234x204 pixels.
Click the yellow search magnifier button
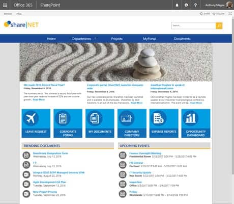tap(219, 25)
